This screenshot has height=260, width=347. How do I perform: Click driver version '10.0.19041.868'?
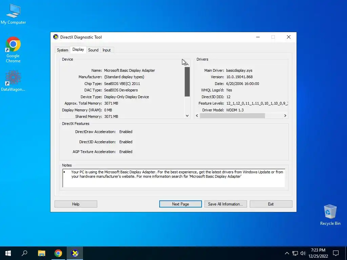(x=239, y=77)
